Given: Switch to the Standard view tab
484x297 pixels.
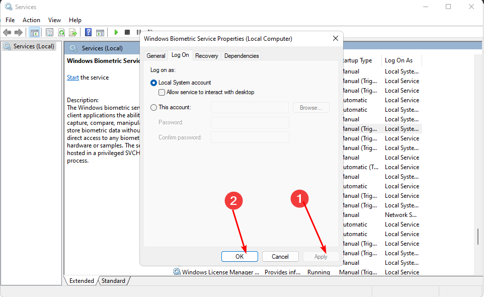Looking at the screenshot, I should click(x=113, y=280).
